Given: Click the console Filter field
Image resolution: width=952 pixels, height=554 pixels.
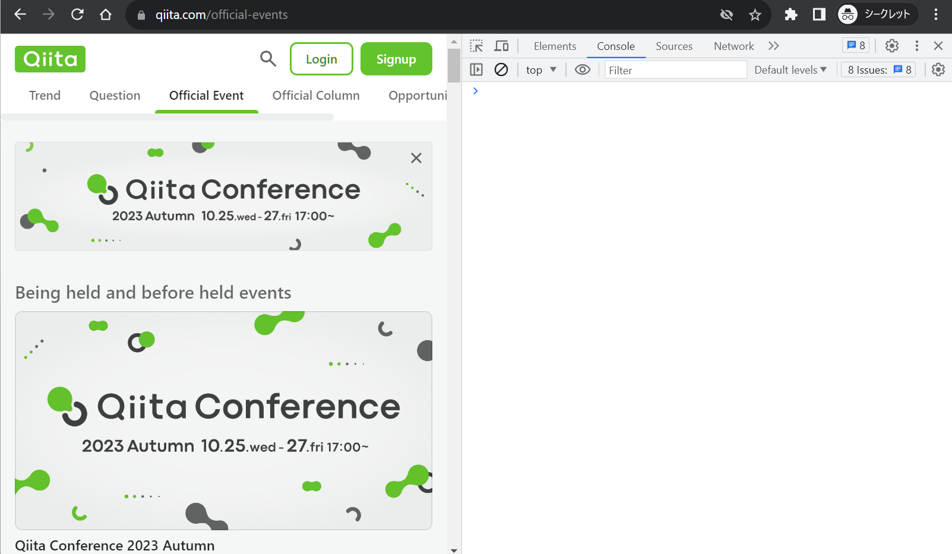Looking at the screenshot, I should coord(676,70).
